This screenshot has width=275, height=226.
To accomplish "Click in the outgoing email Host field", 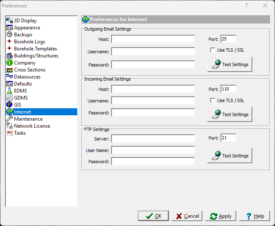I will point(153,39).
